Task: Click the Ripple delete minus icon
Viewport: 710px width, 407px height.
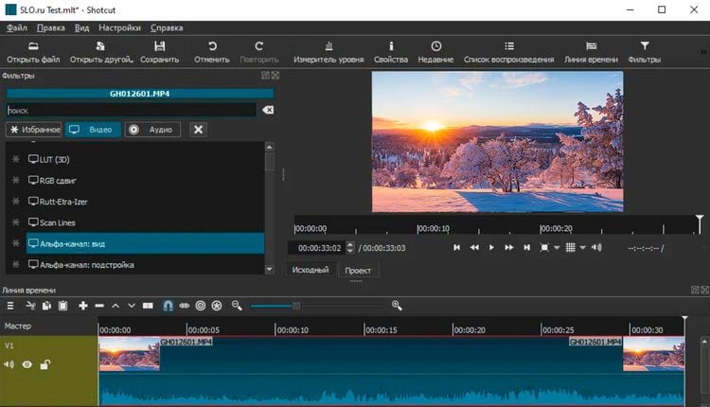Action: click(x=99, y=306)
